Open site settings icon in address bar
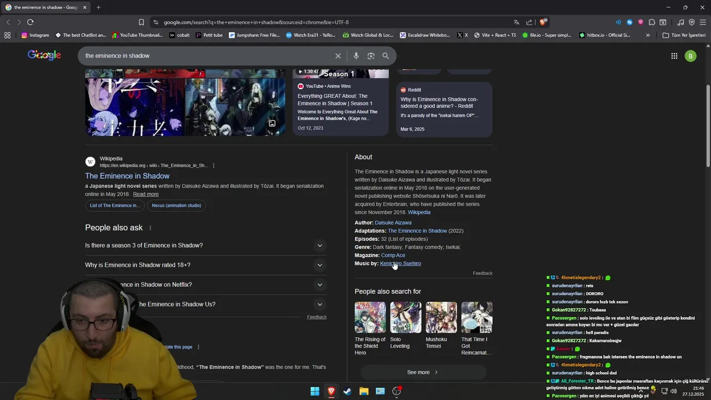Image resolution: width=711 pixels, height=400 pixels. (156, 22)
